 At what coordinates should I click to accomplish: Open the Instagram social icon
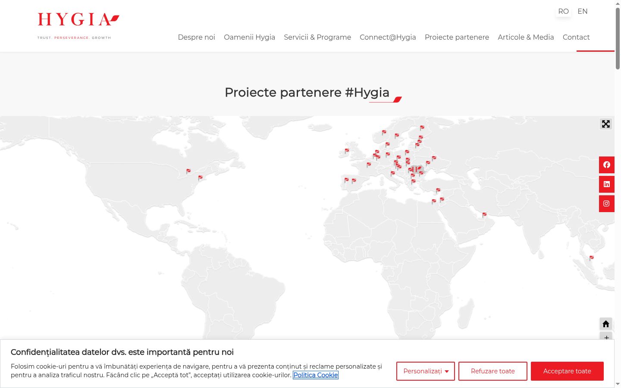(606, 203)
